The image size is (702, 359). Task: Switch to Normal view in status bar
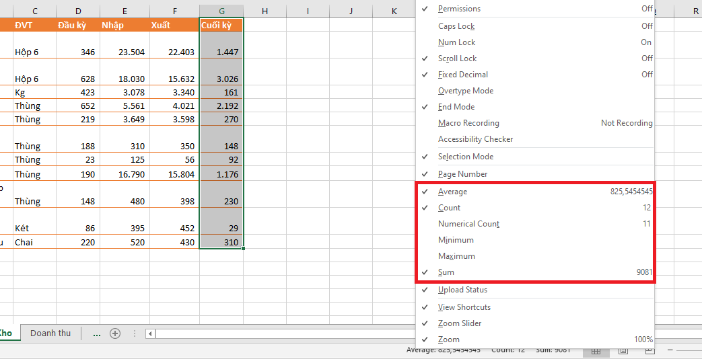click(595, 350)
